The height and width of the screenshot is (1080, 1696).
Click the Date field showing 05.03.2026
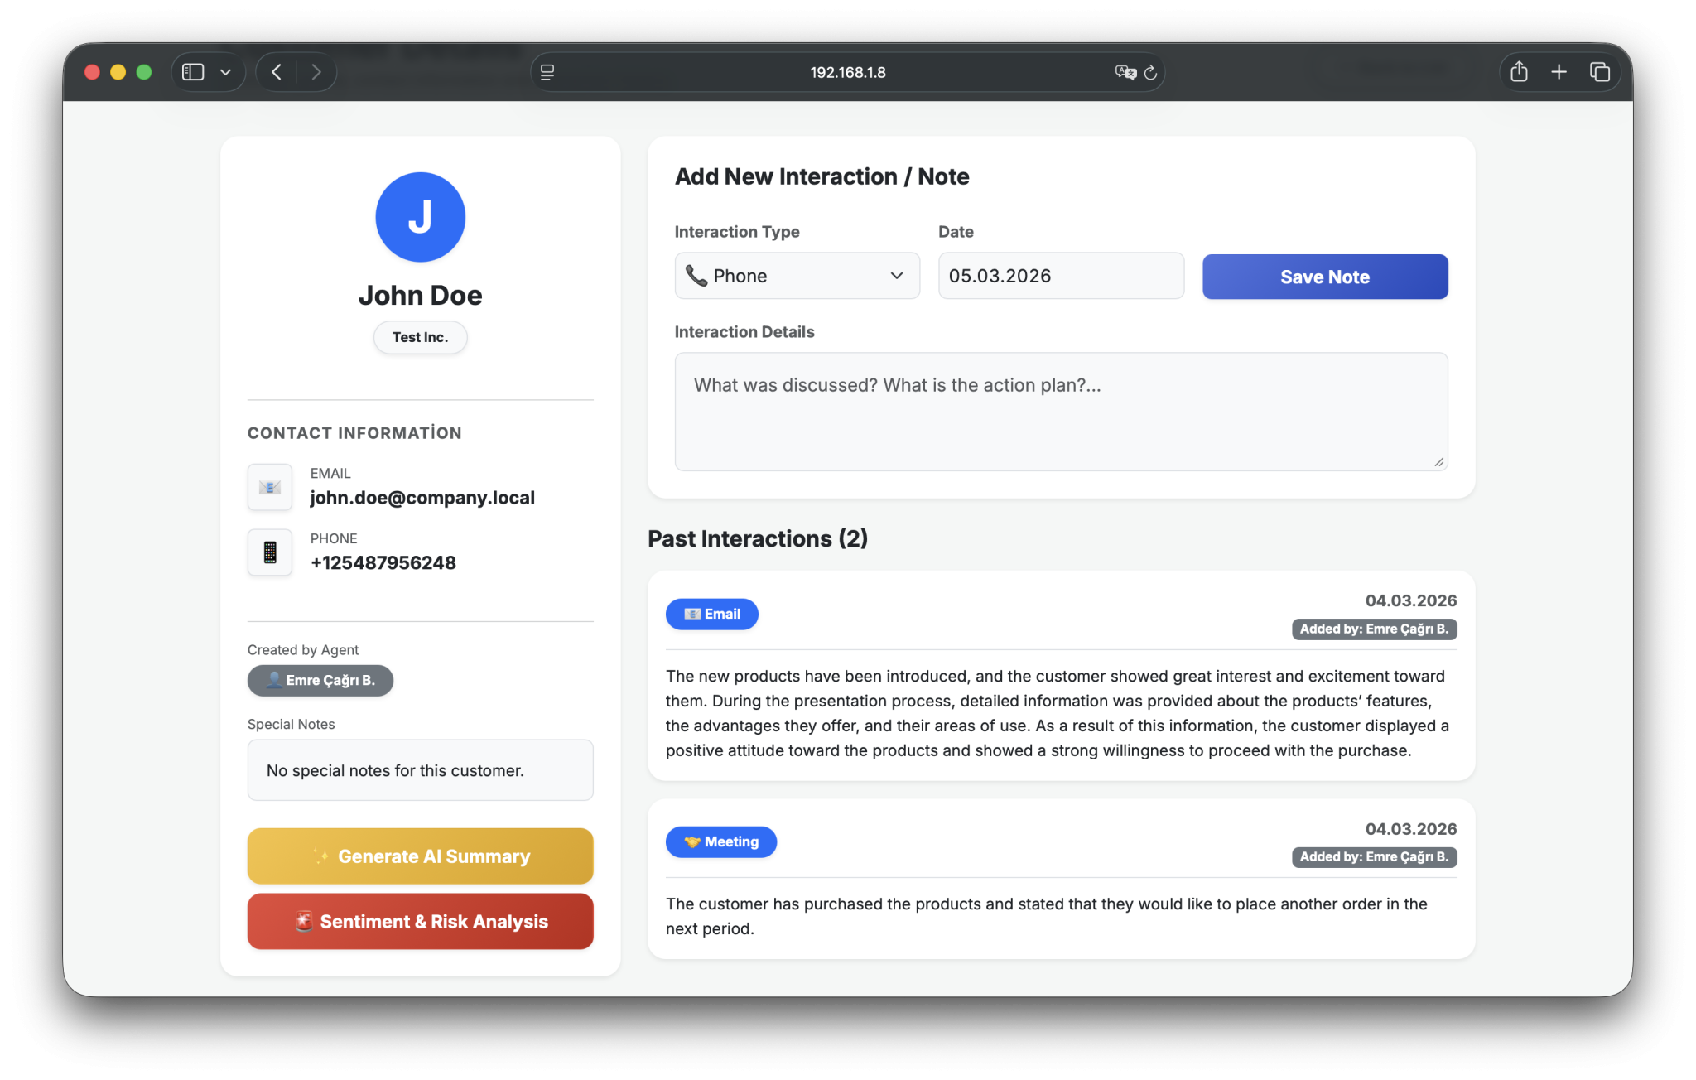[x=1060, y=276]
